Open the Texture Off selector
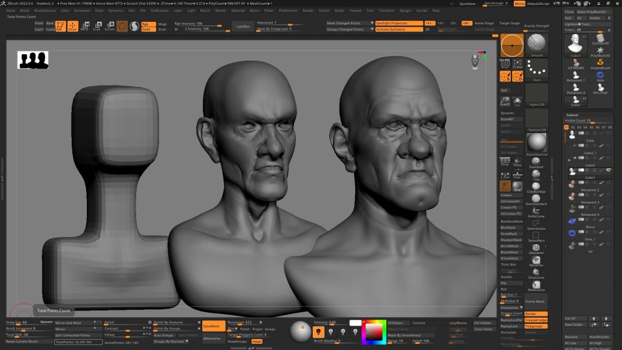 pyautogui.click(x=537, y=120)
